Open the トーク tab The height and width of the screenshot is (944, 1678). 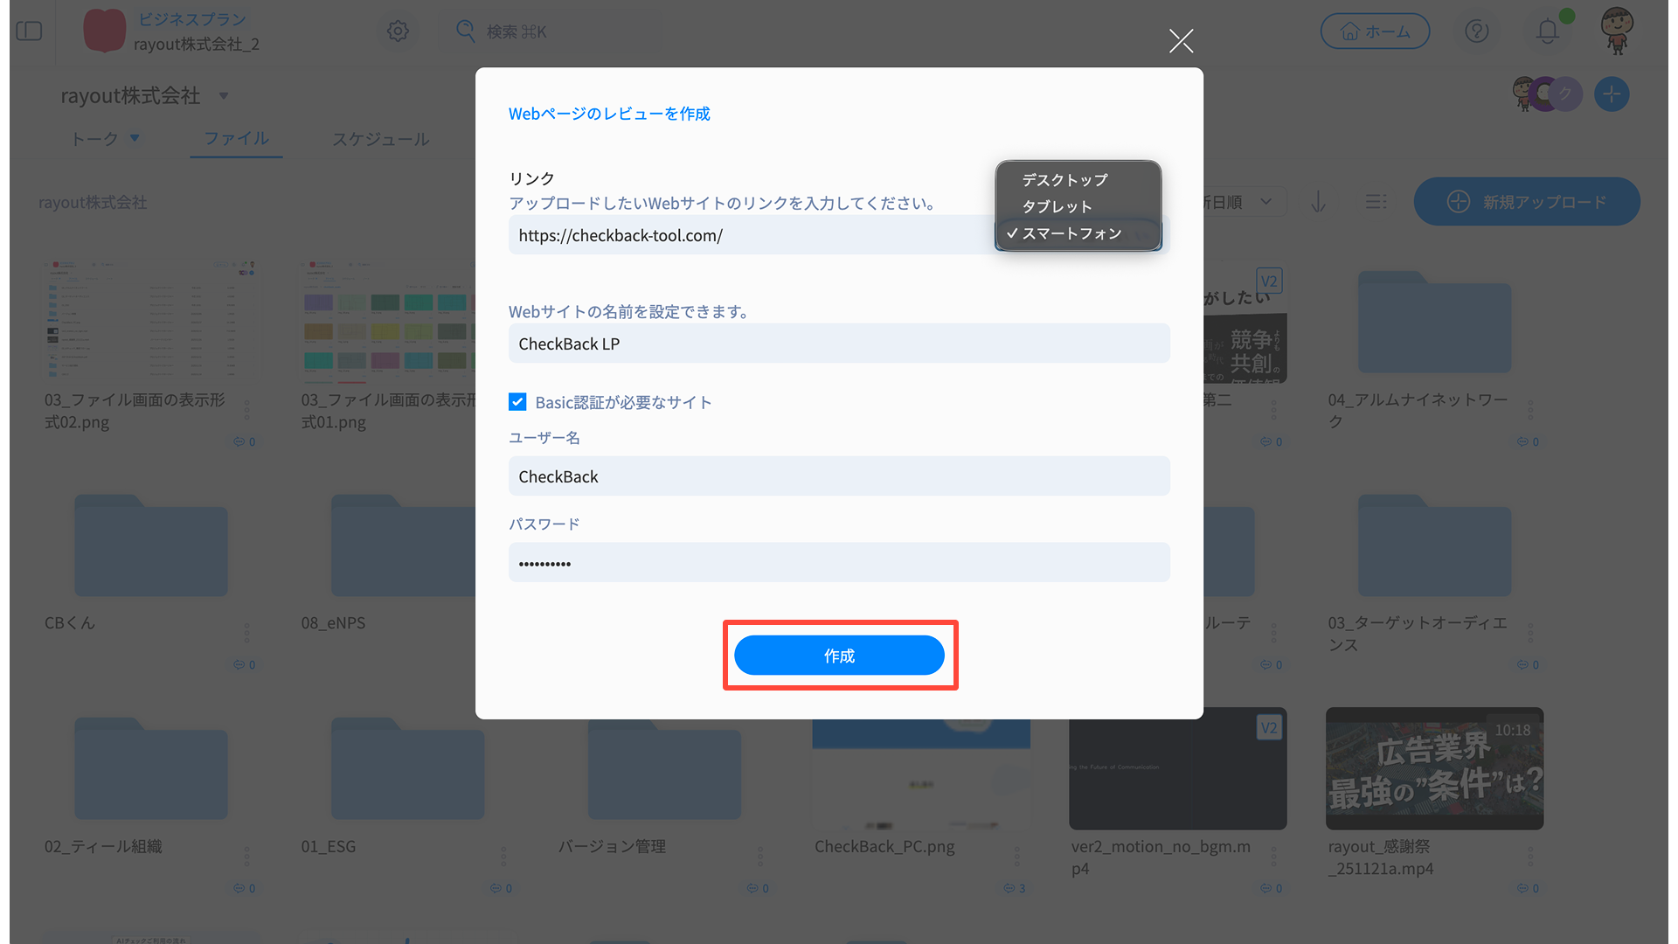pyautogui.click(x=94, y=140)
